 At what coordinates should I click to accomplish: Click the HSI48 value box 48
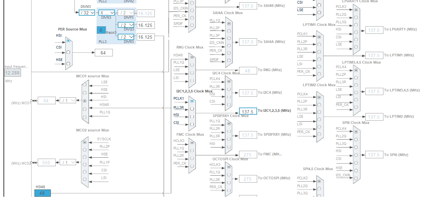pyautogui.click(x=43, y=193)
